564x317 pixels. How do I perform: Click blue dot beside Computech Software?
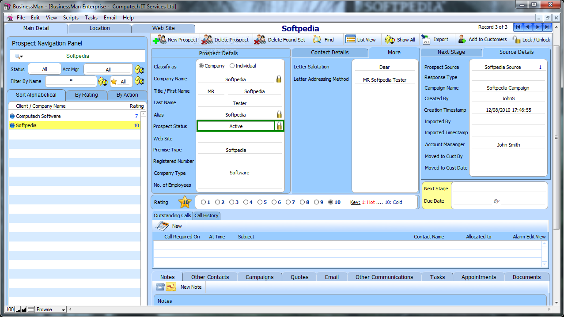tap(12, 116)
